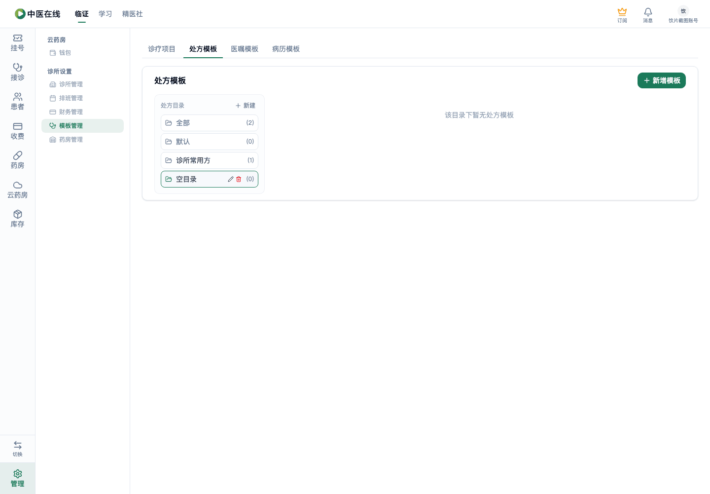Click the 该目录下暂无处方模板 empty message

click(479, 115)
